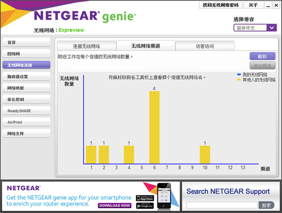Click the 搜索 search button

[266, 205]
